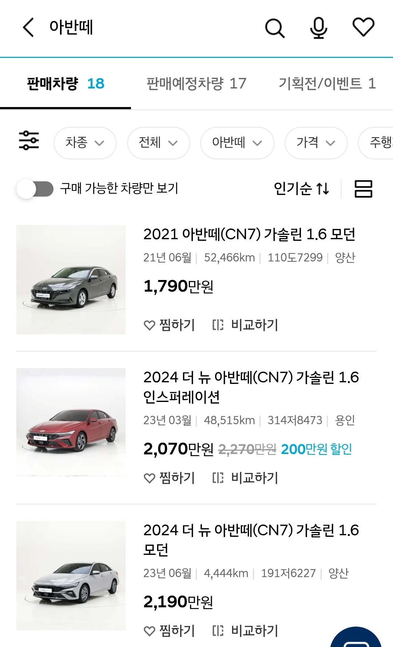393x647 pixels.
Task: Start voice search via microphone icon
Action: coord(319,28)
